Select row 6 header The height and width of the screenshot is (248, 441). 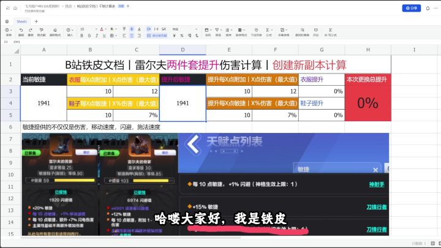(10, 127)
